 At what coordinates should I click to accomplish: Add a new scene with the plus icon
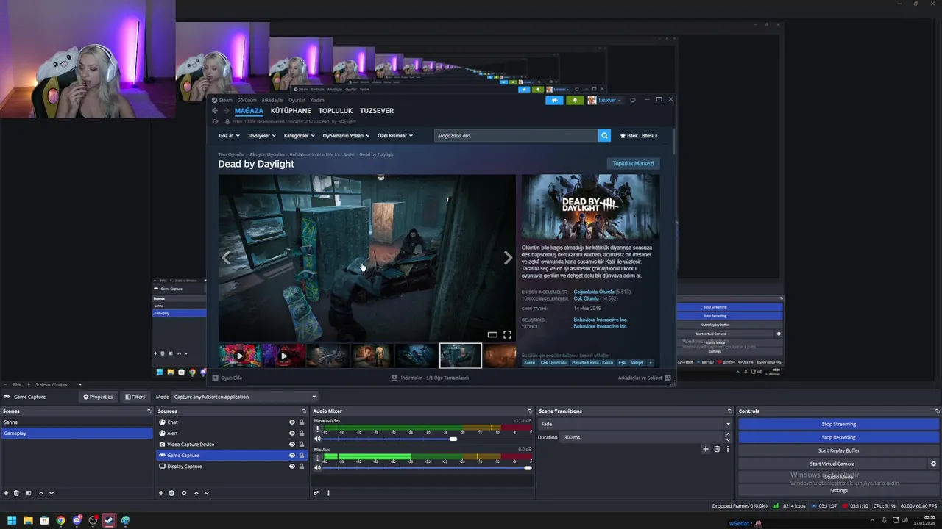(6, 493)
